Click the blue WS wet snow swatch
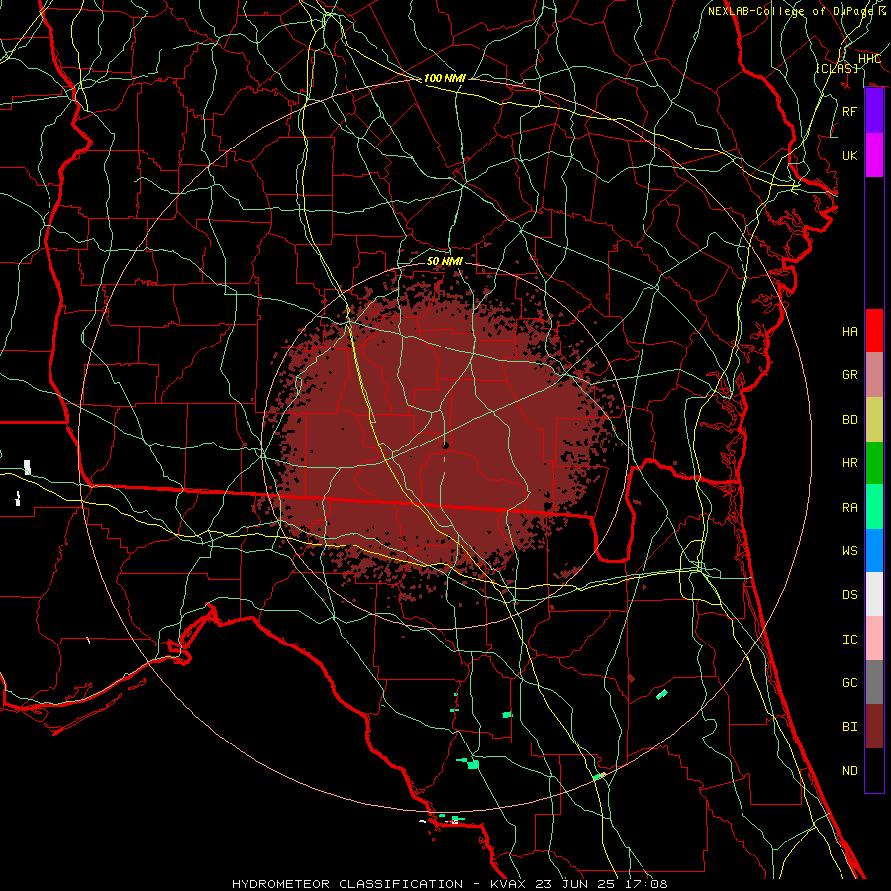891x891 pixels. coord(874,550)
